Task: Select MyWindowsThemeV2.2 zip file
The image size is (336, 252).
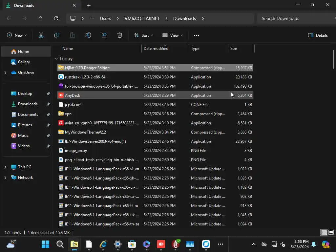Action: click(x=155, y=132)
